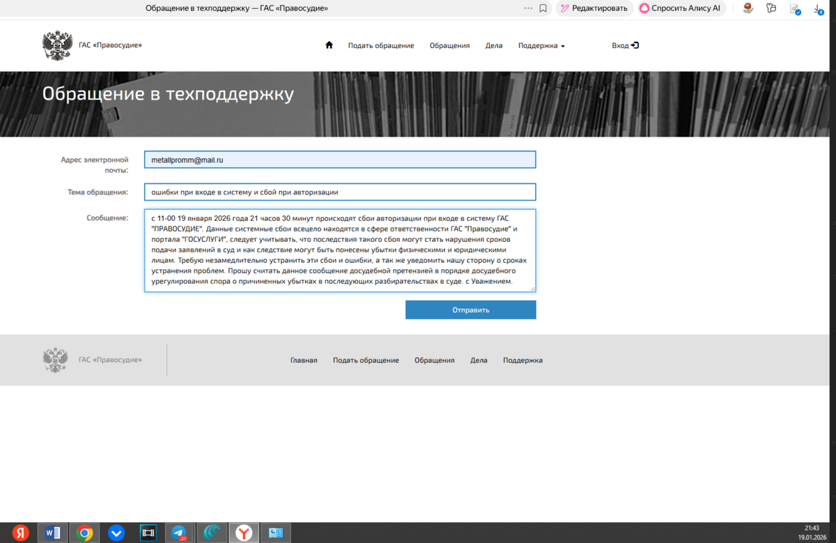Click the Обращение в техподдержку page heading
Viewport: 836px width, 543px height.
(x=168, y=94)
